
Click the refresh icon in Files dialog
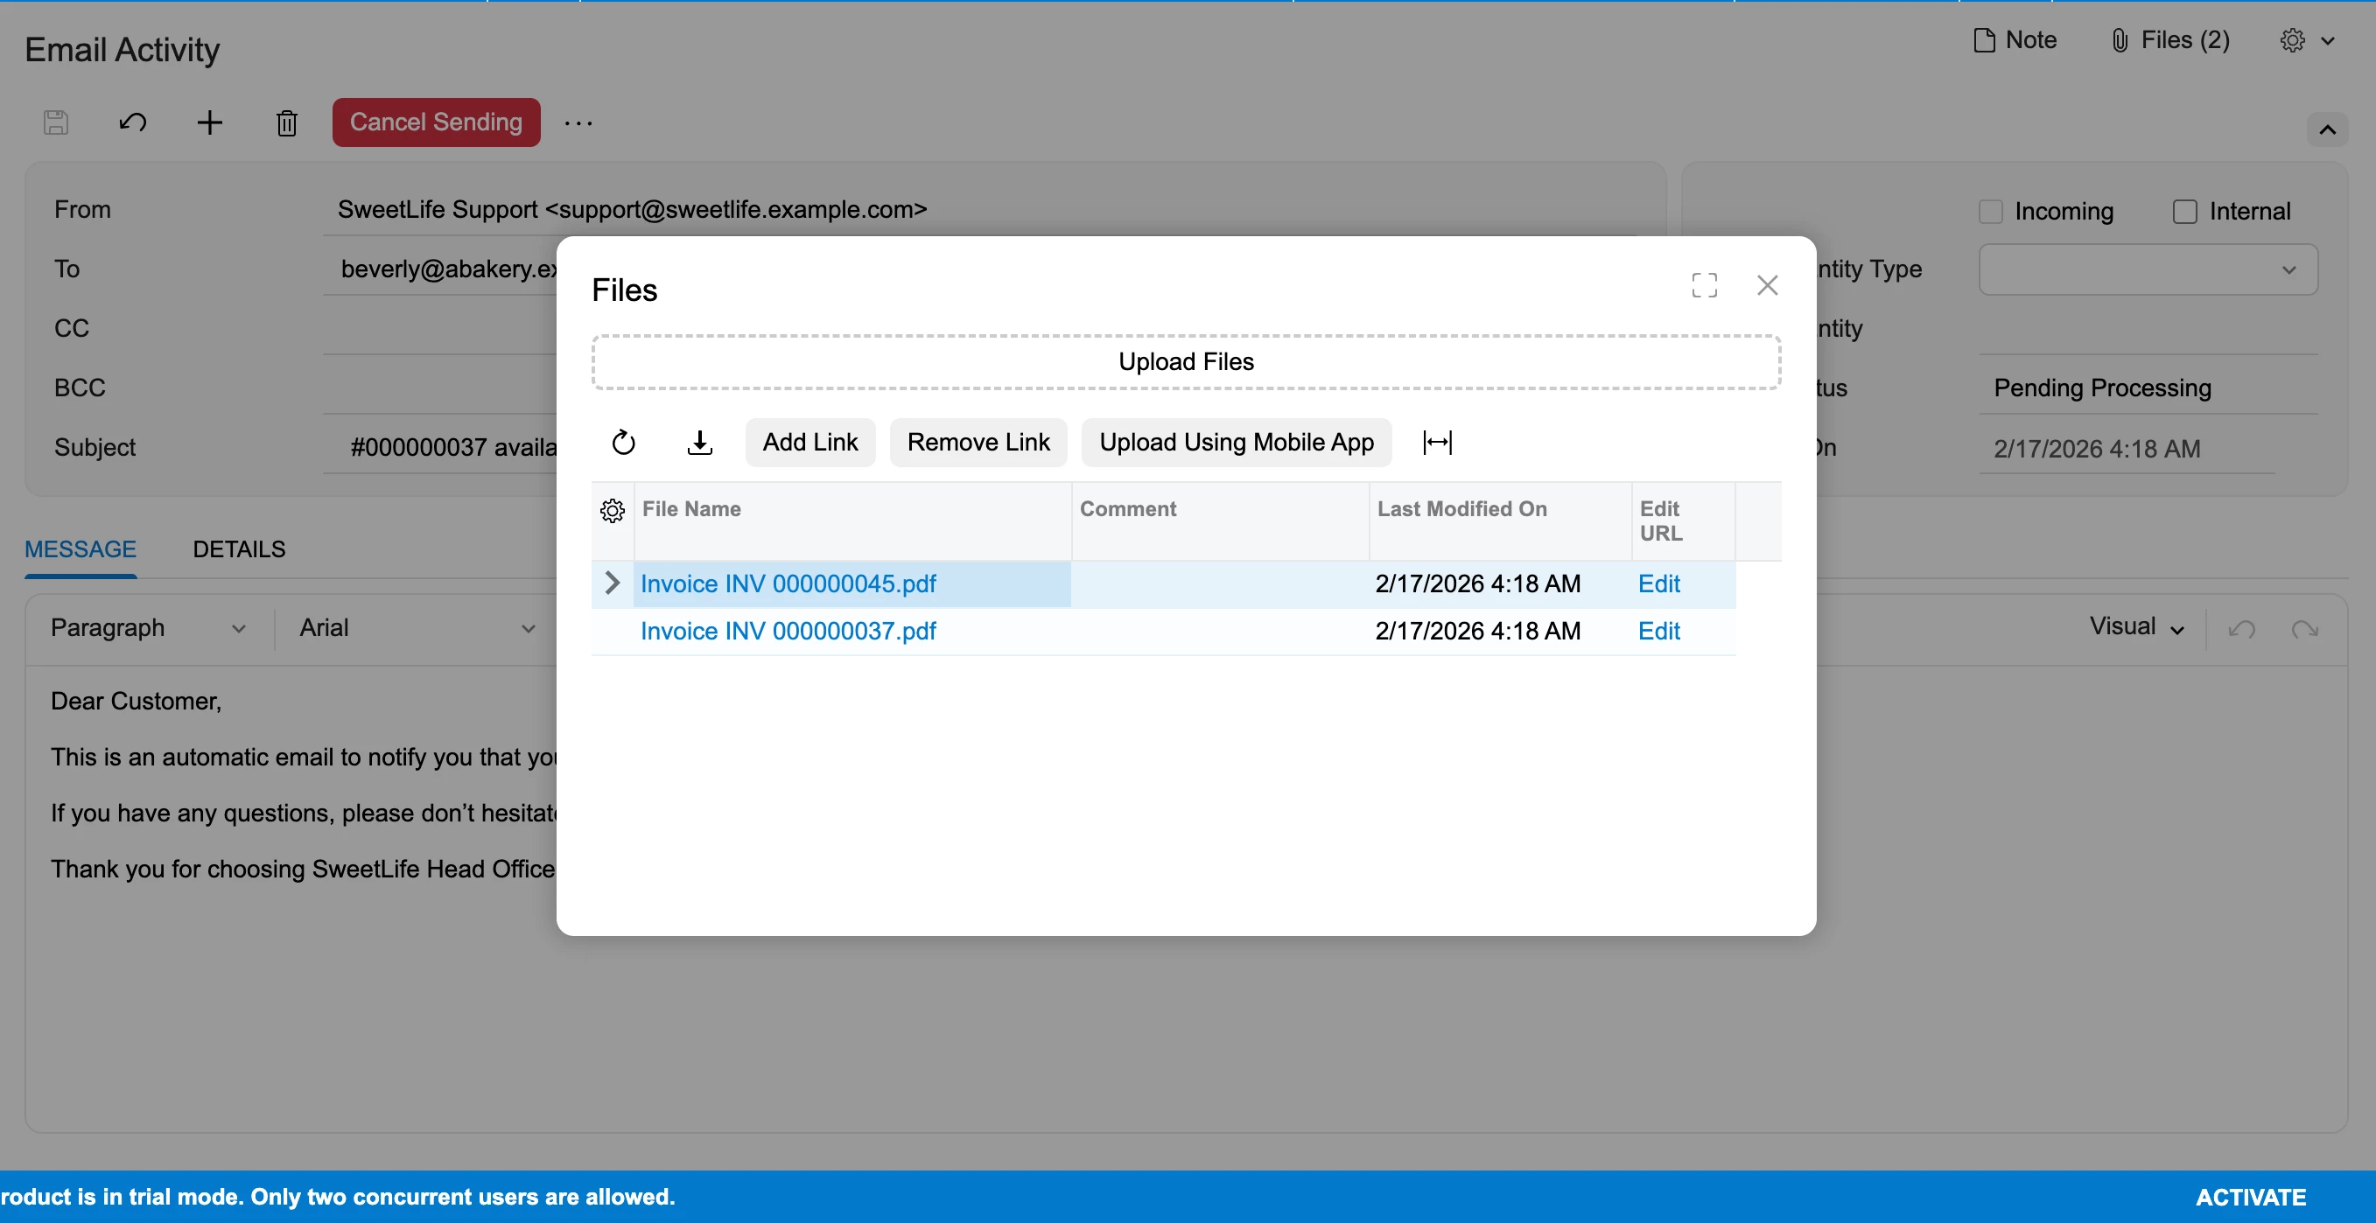(623, 443)
